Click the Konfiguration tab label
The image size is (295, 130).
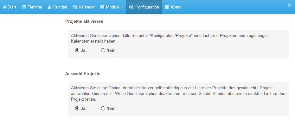[x=147, y=7]
